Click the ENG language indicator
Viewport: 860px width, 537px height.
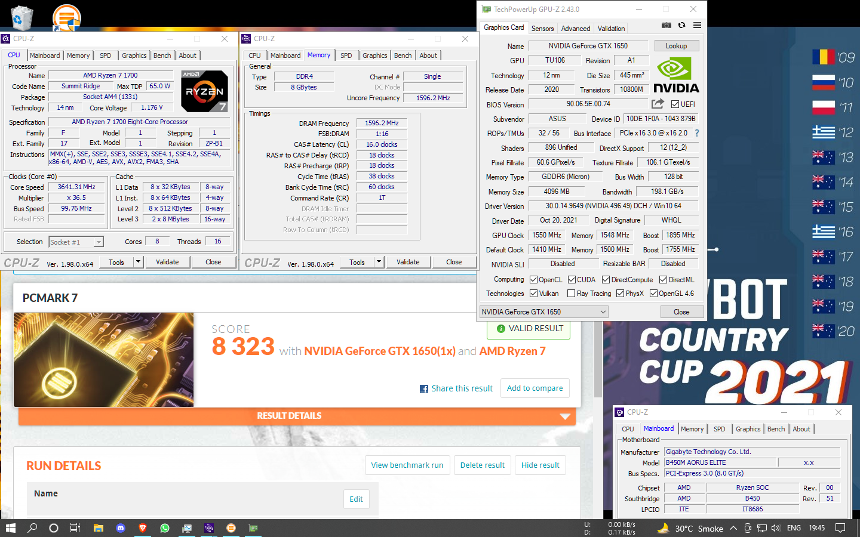794,528
